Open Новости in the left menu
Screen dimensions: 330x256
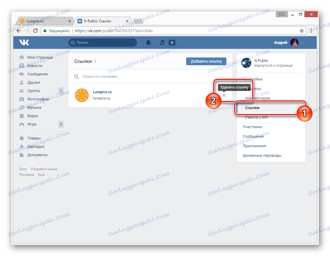click(35, 66)
